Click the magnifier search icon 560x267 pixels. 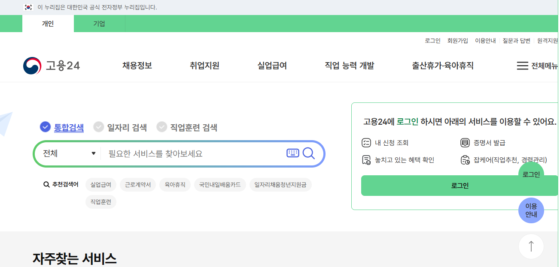click(x=309, y=153)
